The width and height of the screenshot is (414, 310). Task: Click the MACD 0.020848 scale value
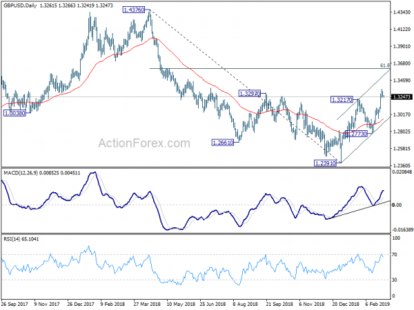(x=402, y=172)
